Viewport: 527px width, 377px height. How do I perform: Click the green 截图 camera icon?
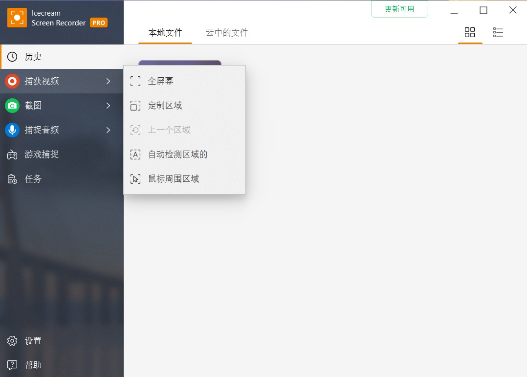click(x=12, y=106)
